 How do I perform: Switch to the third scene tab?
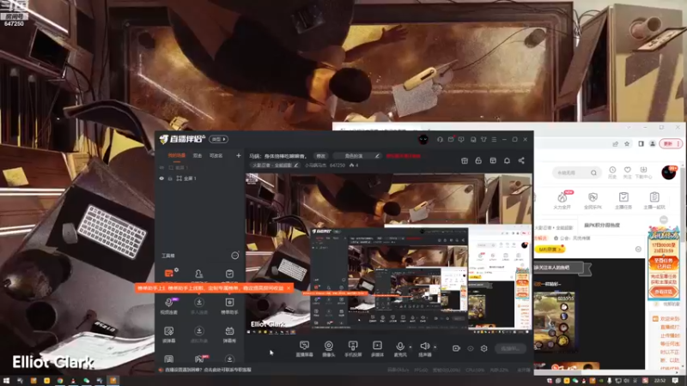pyautogui.click(x=216, y=156)
